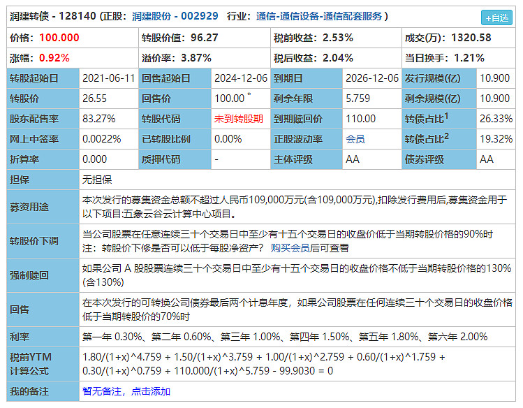This screenshot has height=408, width=523.
Task: Click the 我的备注 row label
Action: click(x=43, y=391)
